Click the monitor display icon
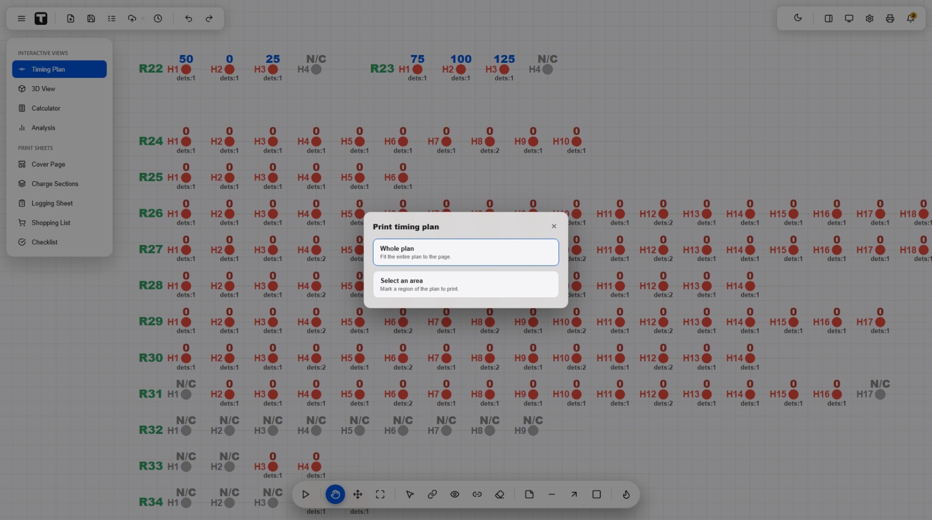This screenshot has width=932, height=520. (x=849, y=19)
